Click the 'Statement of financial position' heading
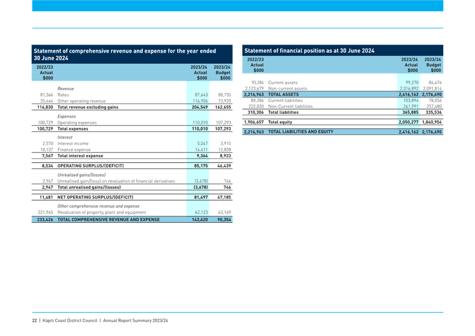This screenshot has height=336, width=475. pyautogui.click(x=309, y=50)
